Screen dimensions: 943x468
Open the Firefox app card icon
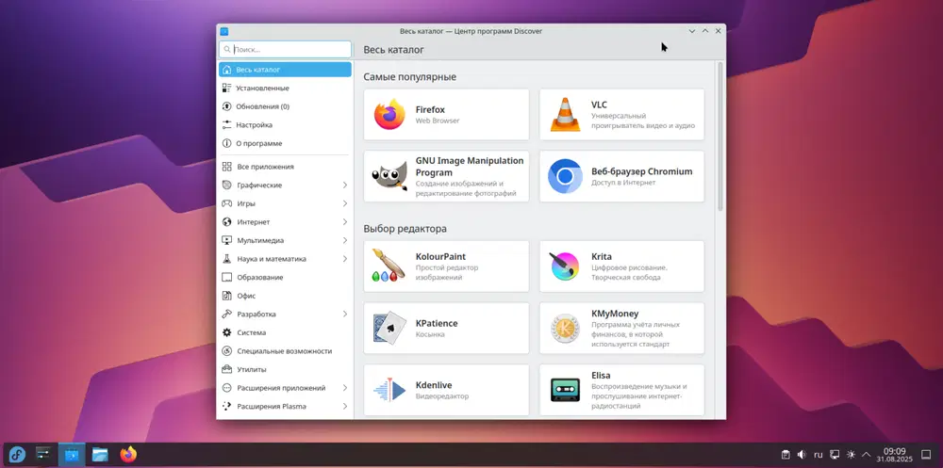point(389,114)
